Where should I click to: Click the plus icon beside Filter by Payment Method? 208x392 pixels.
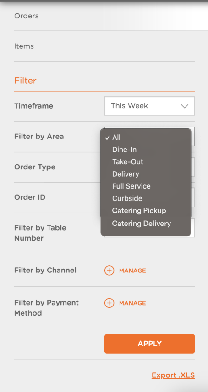[x=109, y=303]
